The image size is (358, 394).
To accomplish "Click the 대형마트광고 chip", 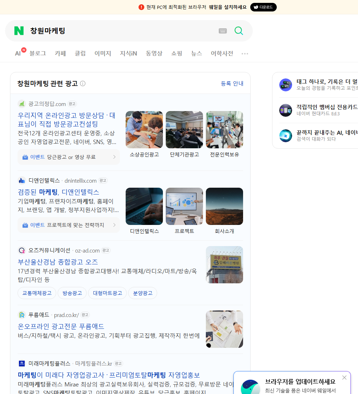I will tap(107, 293).
